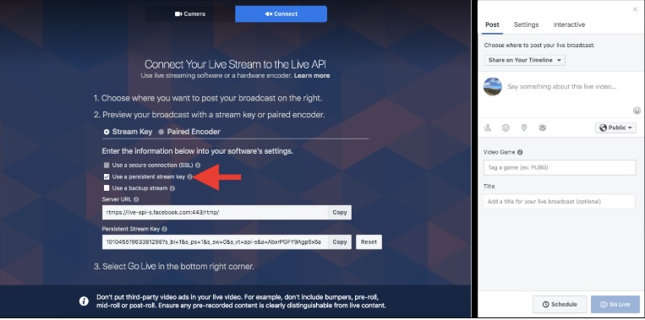Click the info icon in the bottom notice bar
Image resolution: width=645 pixels, height=320 pixels.
tap(84, 301)
